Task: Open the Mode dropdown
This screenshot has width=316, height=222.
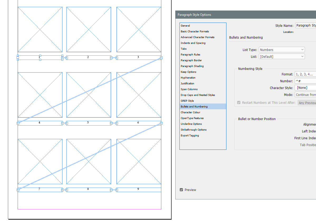Action: 305,95
